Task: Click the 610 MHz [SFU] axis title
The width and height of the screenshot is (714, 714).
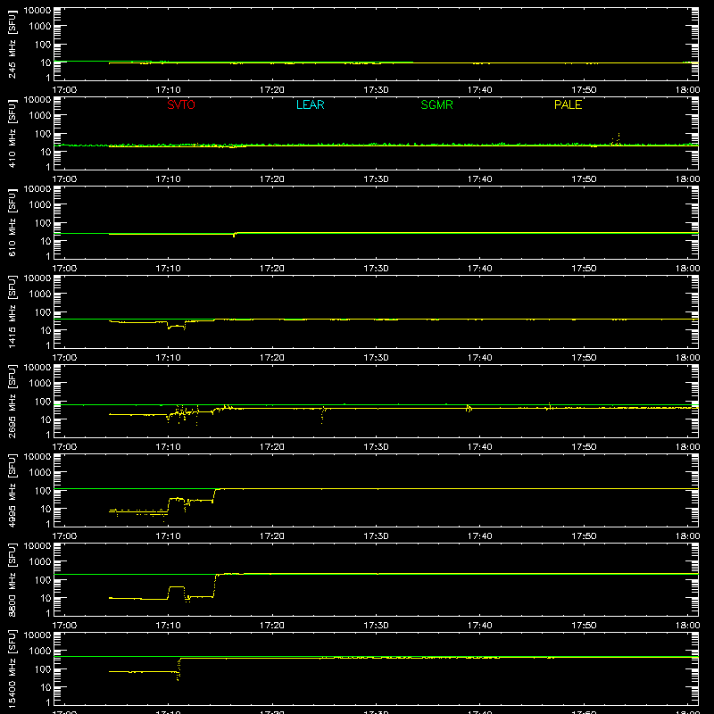Action: [12, 222]
